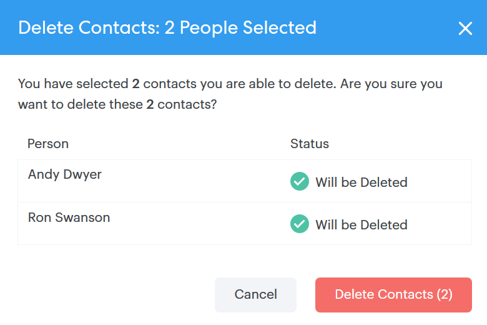Confirm with Delete Contacts (2) button
Screen dimensions: 487x325
tap(393, 294)
